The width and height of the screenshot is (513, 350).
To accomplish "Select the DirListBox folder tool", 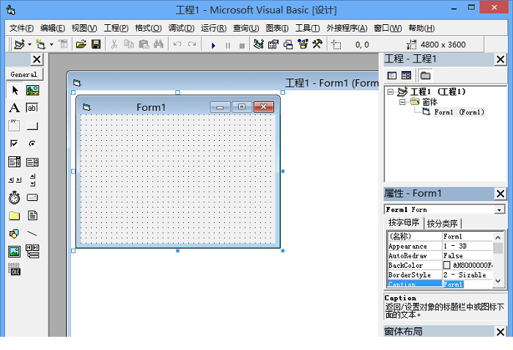I will (x=14, y=216).
